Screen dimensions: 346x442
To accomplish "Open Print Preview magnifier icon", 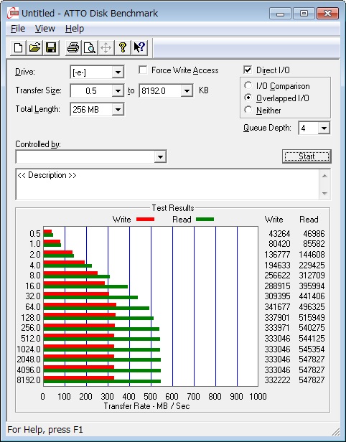I will click(90, 47).
